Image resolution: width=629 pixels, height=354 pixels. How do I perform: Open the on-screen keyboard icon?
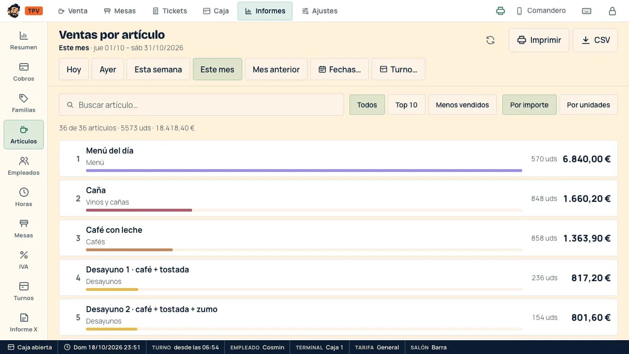587,11
